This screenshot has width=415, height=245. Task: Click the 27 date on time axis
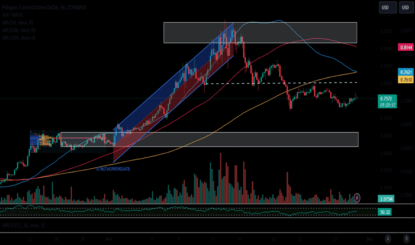coord(335,239)
